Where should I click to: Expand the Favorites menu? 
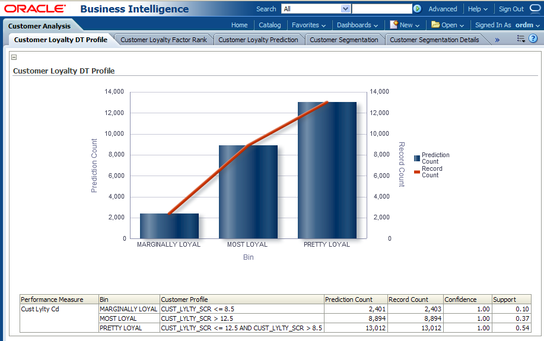click(x=308, y=25)
